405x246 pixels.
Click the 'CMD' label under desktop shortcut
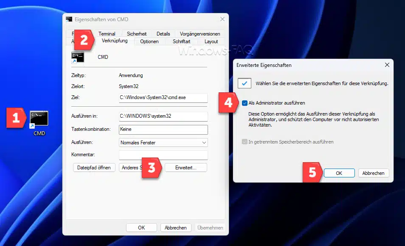coord(39,133)
